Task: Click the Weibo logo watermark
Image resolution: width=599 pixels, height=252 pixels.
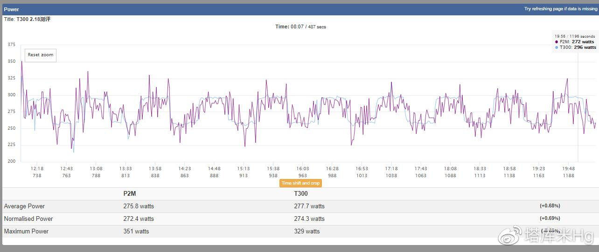Action: point(510,235)
